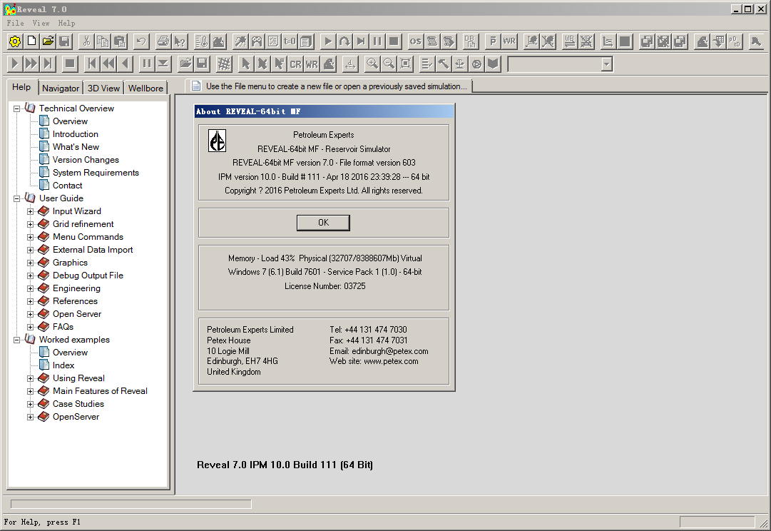Activate the context help pointer icon
The width and height of the screenshot is (771, 531).
pyautogui.click(x=180, y=42)
